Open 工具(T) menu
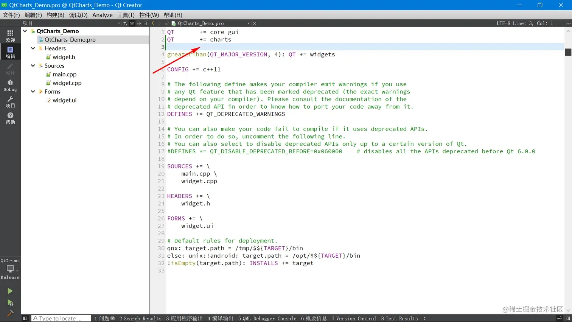 (126, 15)
